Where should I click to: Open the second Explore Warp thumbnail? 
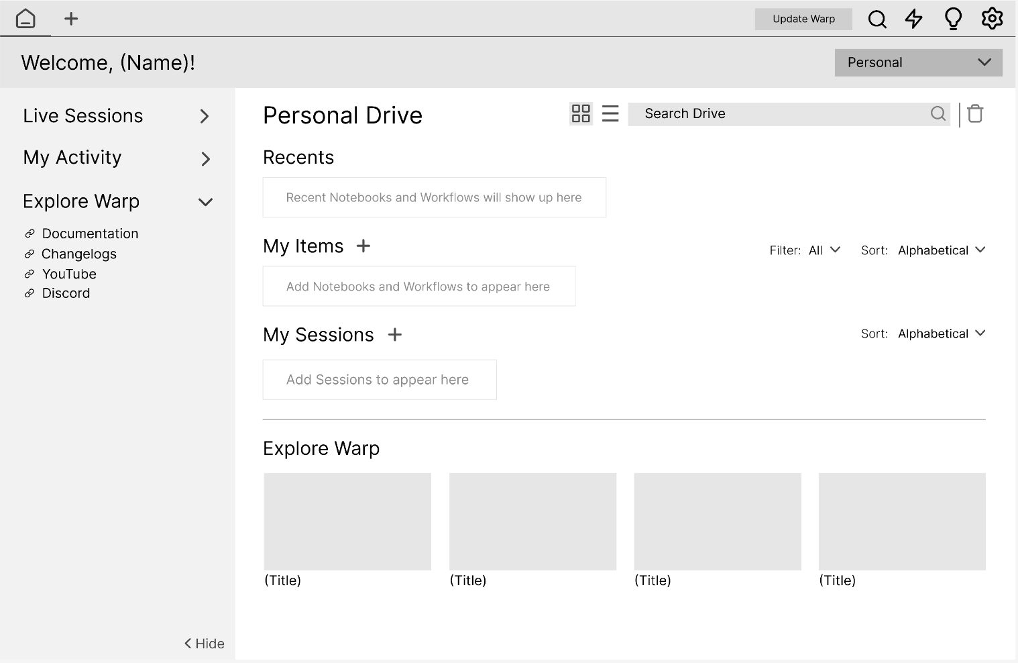coord(532,521)
